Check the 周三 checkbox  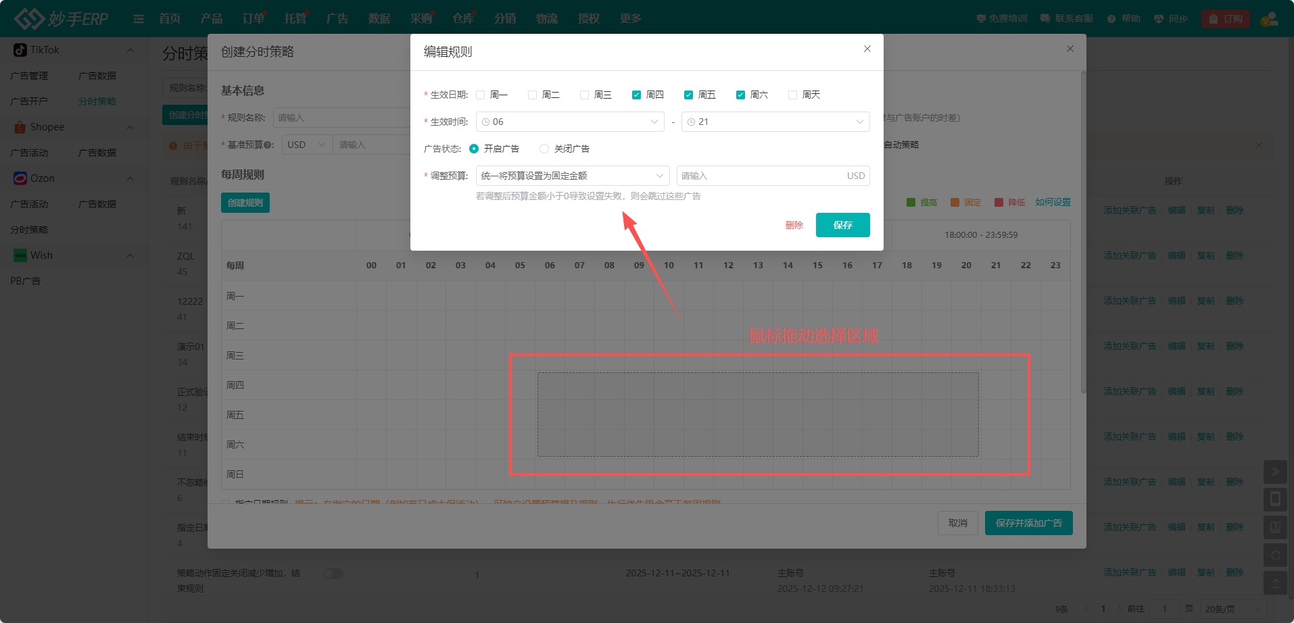[x=585, y=95]
